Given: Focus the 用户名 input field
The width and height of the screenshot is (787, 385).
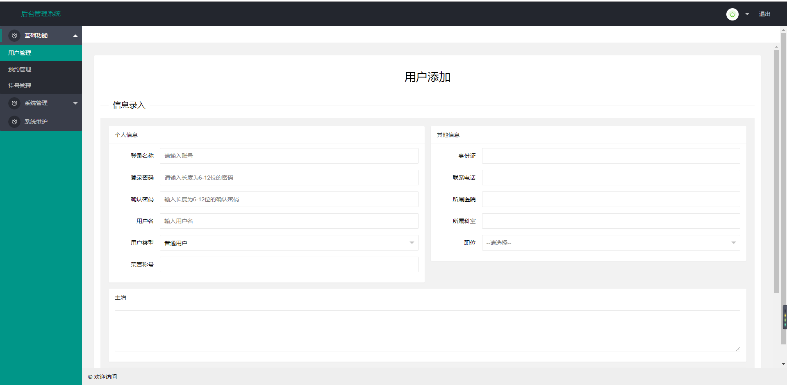Looking at the screenshot, I should (x=289, y=221).
